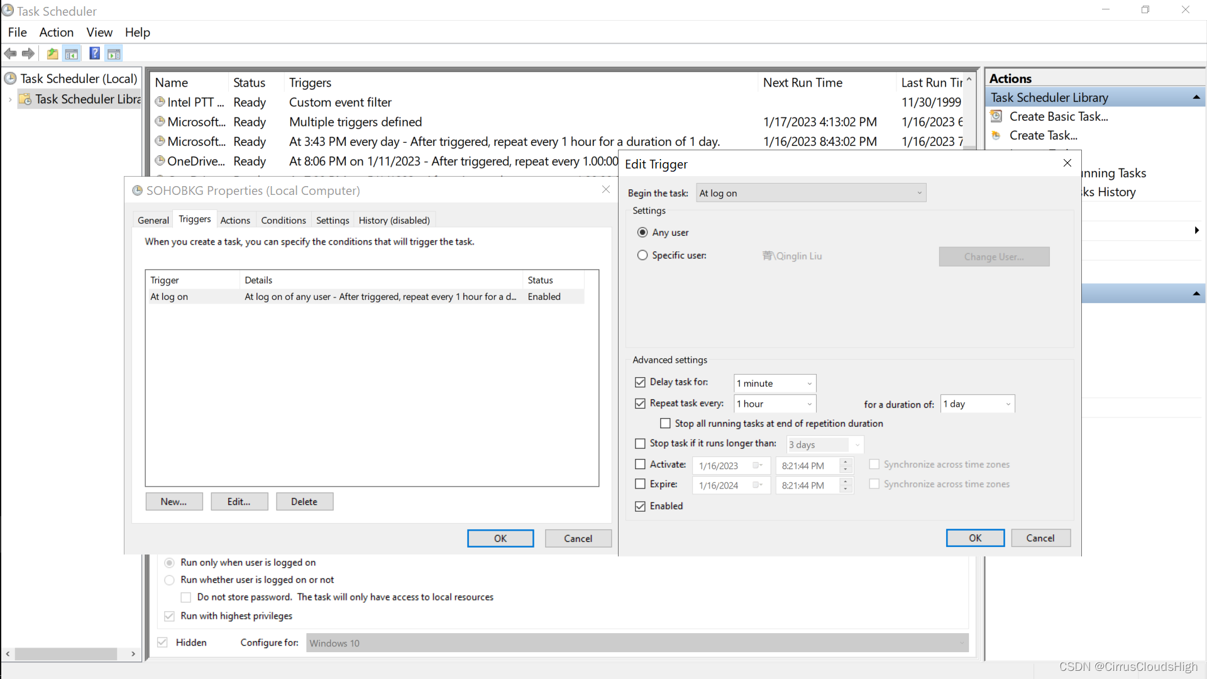Click the OneDrive task row icon
The height and width of the screenshot is (679, 1207).
[x=160, y=161]
